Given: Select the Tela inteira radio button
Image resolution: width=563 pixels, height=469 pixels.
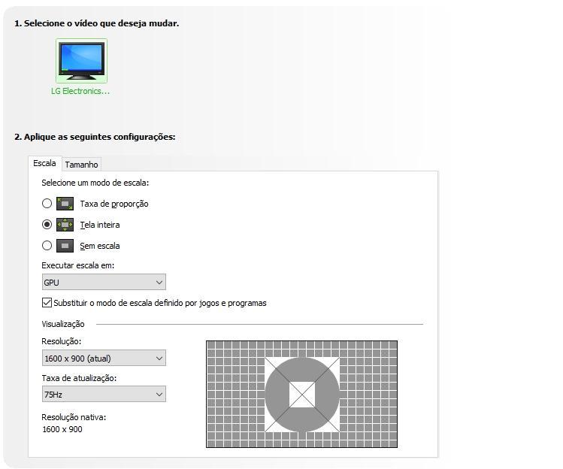Looking at the screenshot, I should pyautogui.click(x=47, y=225).
